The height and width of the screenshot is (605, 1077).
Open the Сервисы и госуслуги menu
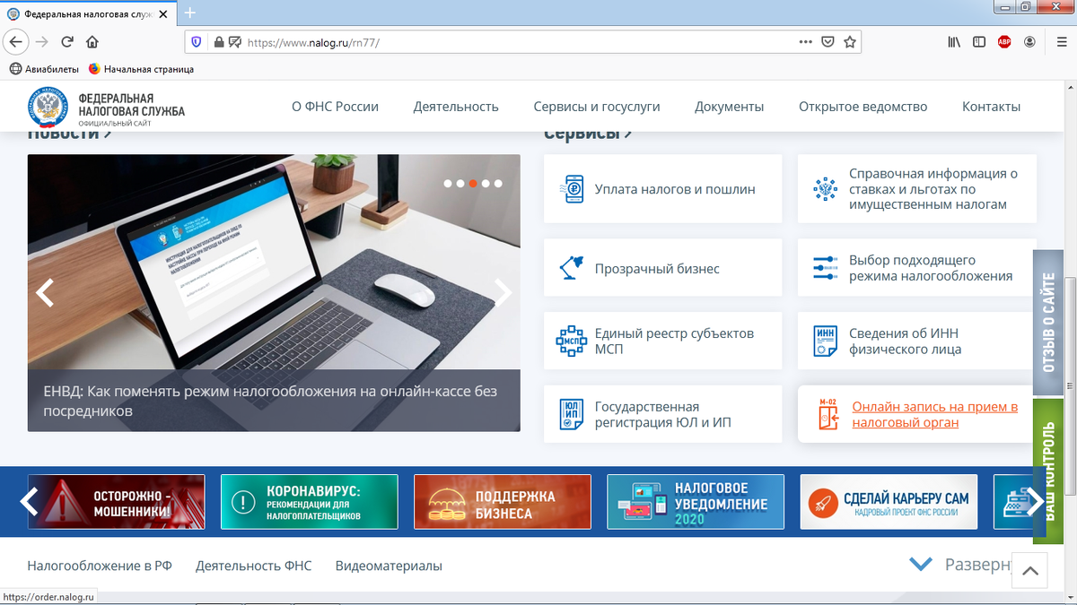coord(597,106)
